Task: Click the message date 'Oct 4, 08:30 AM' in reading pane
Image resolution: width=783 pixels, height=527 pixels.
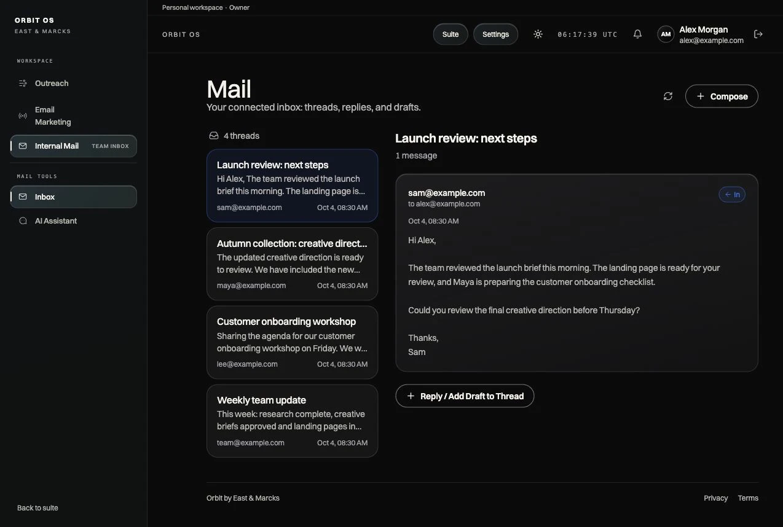Action: (x=433, y=221)
